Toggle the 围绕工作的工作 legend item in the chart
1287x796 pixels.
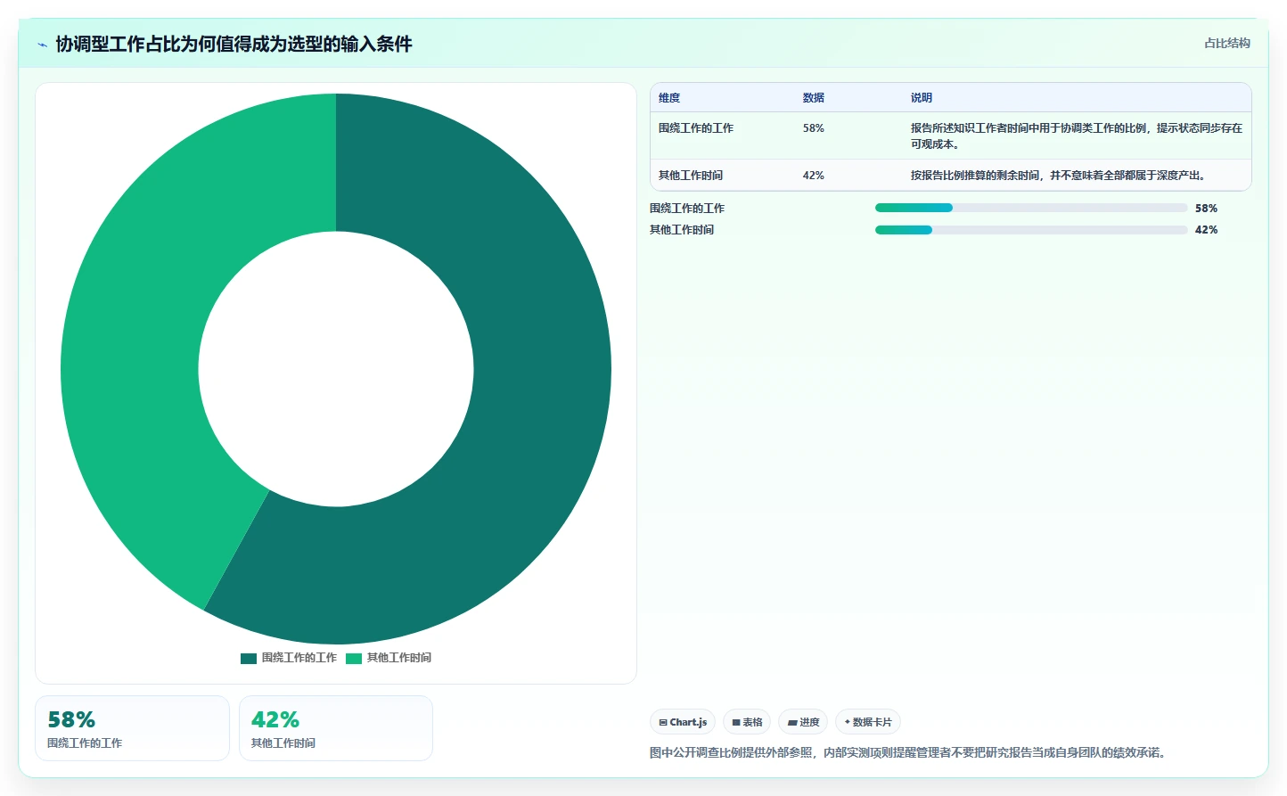point(289,658)
